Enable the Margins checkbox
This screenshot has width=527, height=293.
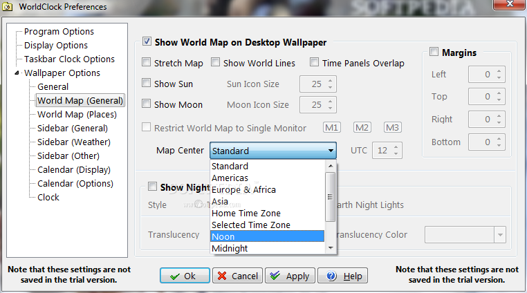tap(434, 52)
